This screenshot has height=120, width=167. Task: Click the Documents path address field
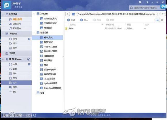[116, 14]
